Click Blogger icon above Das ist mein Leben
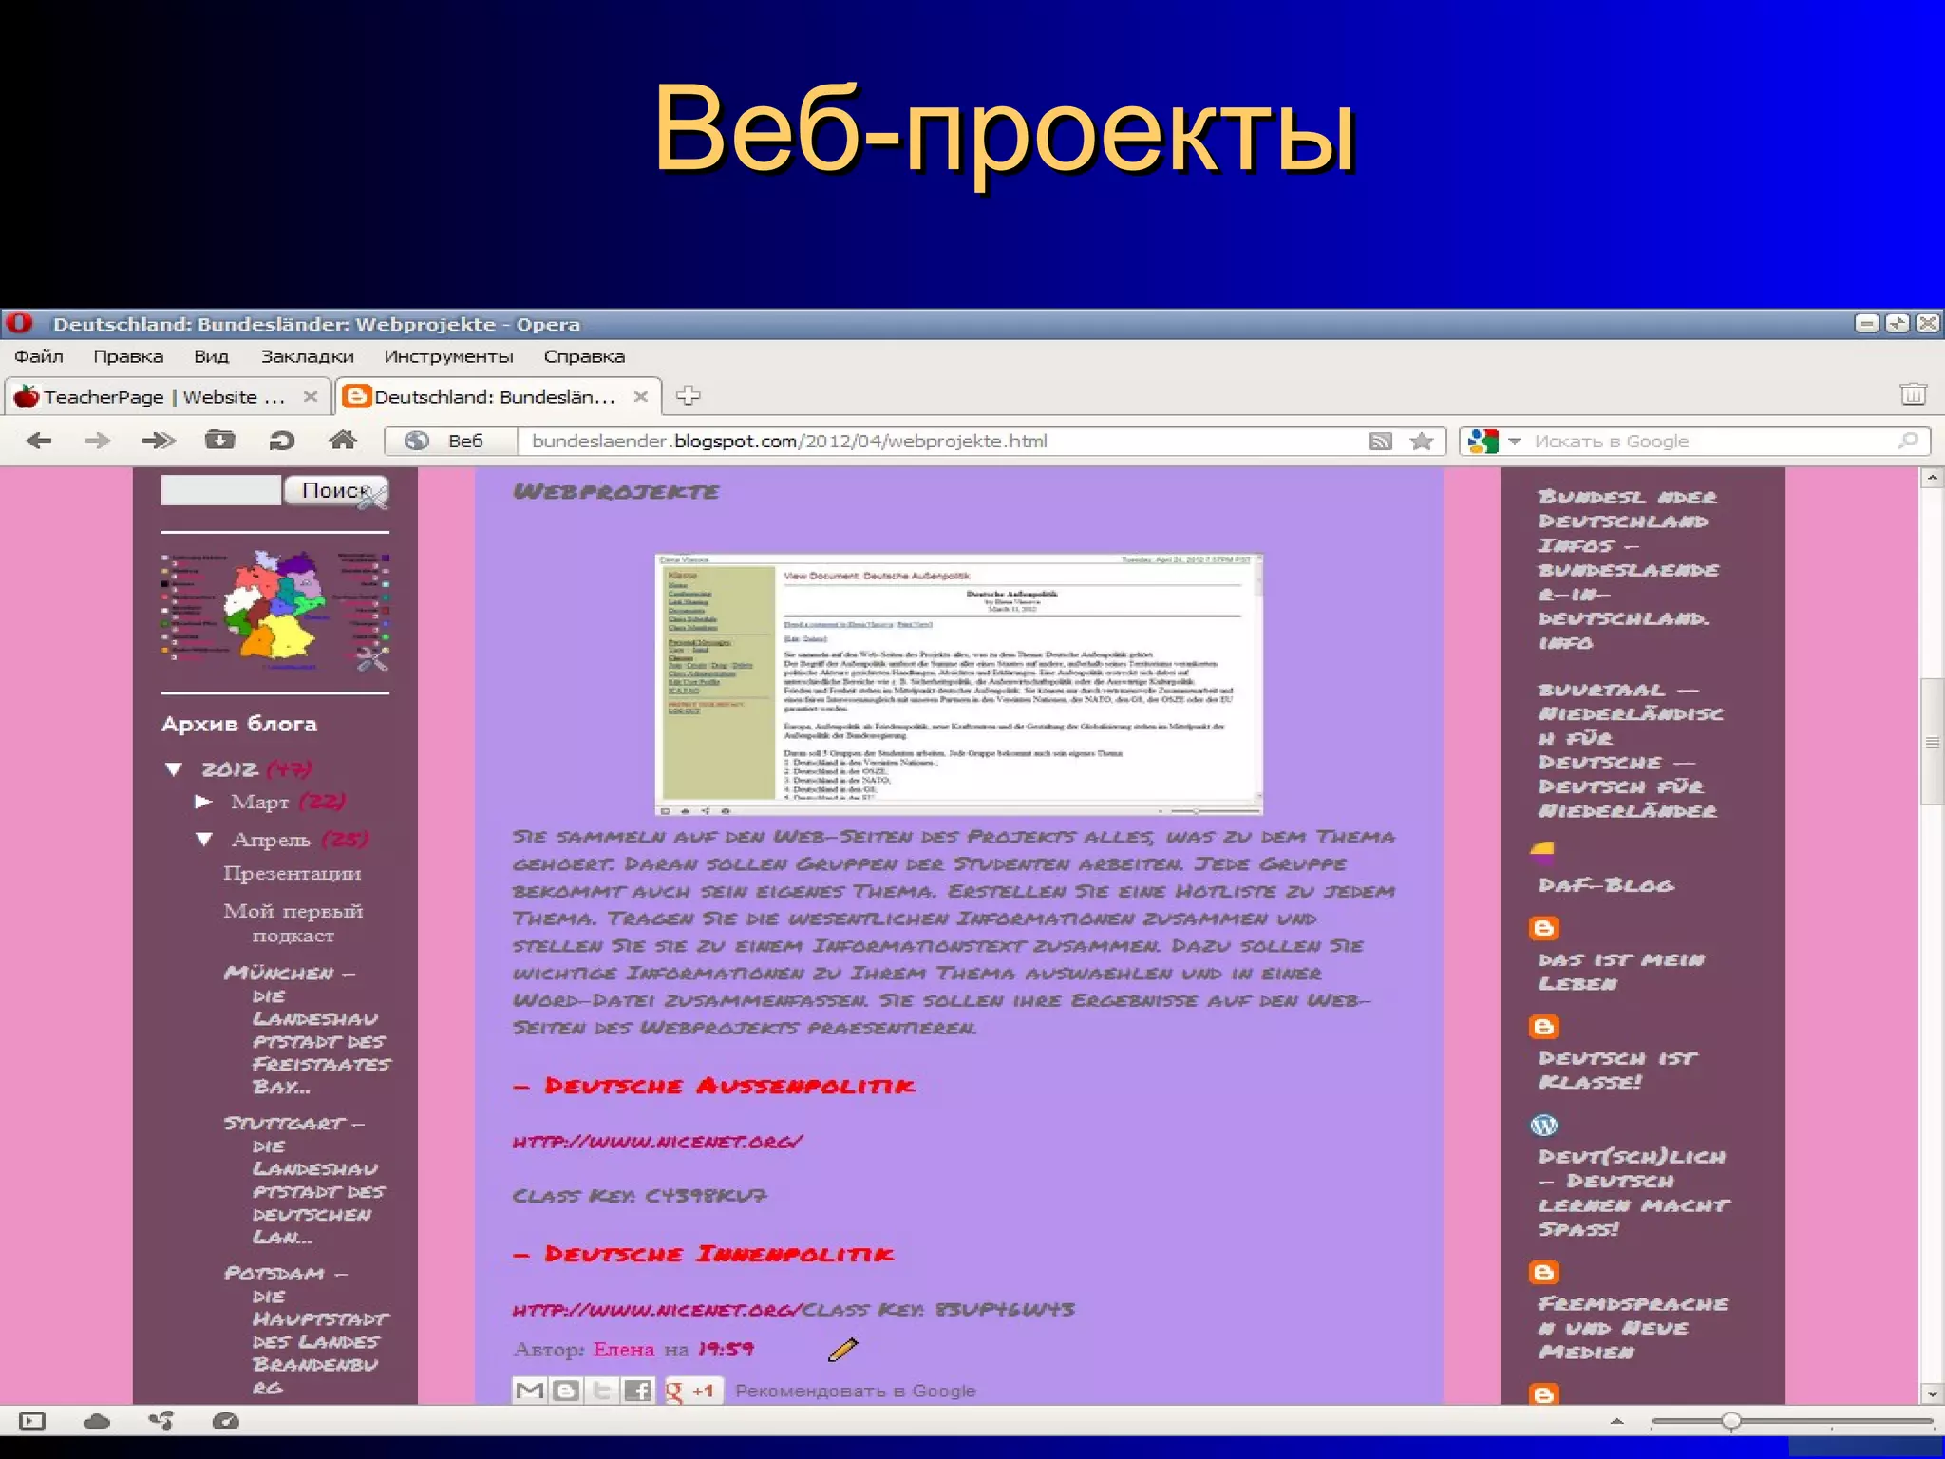The height and width of the screenshot is (1459, 1945). 1544,928
